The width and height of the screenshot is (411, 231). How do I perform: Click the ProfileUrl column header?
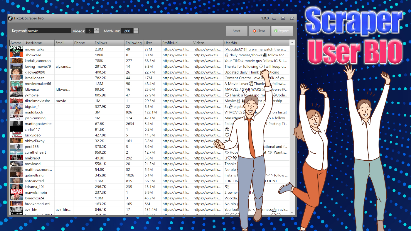177,43
